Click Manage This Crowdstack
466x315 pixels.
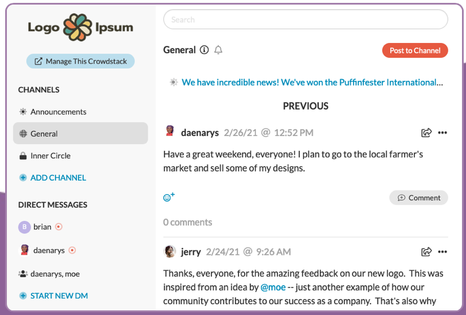80,61
